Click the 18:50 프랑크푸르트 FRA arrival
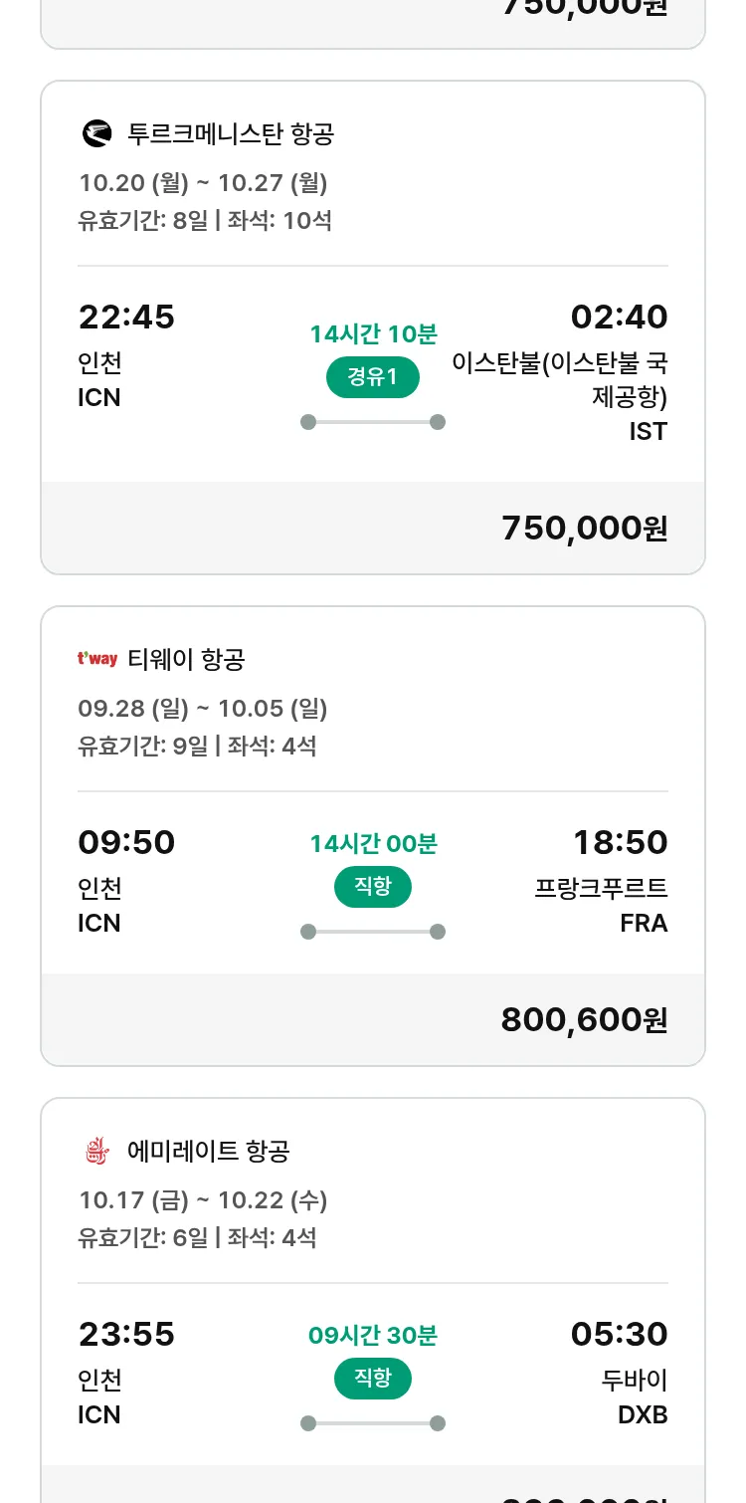 pyautogui.click(x=619, y=843)
